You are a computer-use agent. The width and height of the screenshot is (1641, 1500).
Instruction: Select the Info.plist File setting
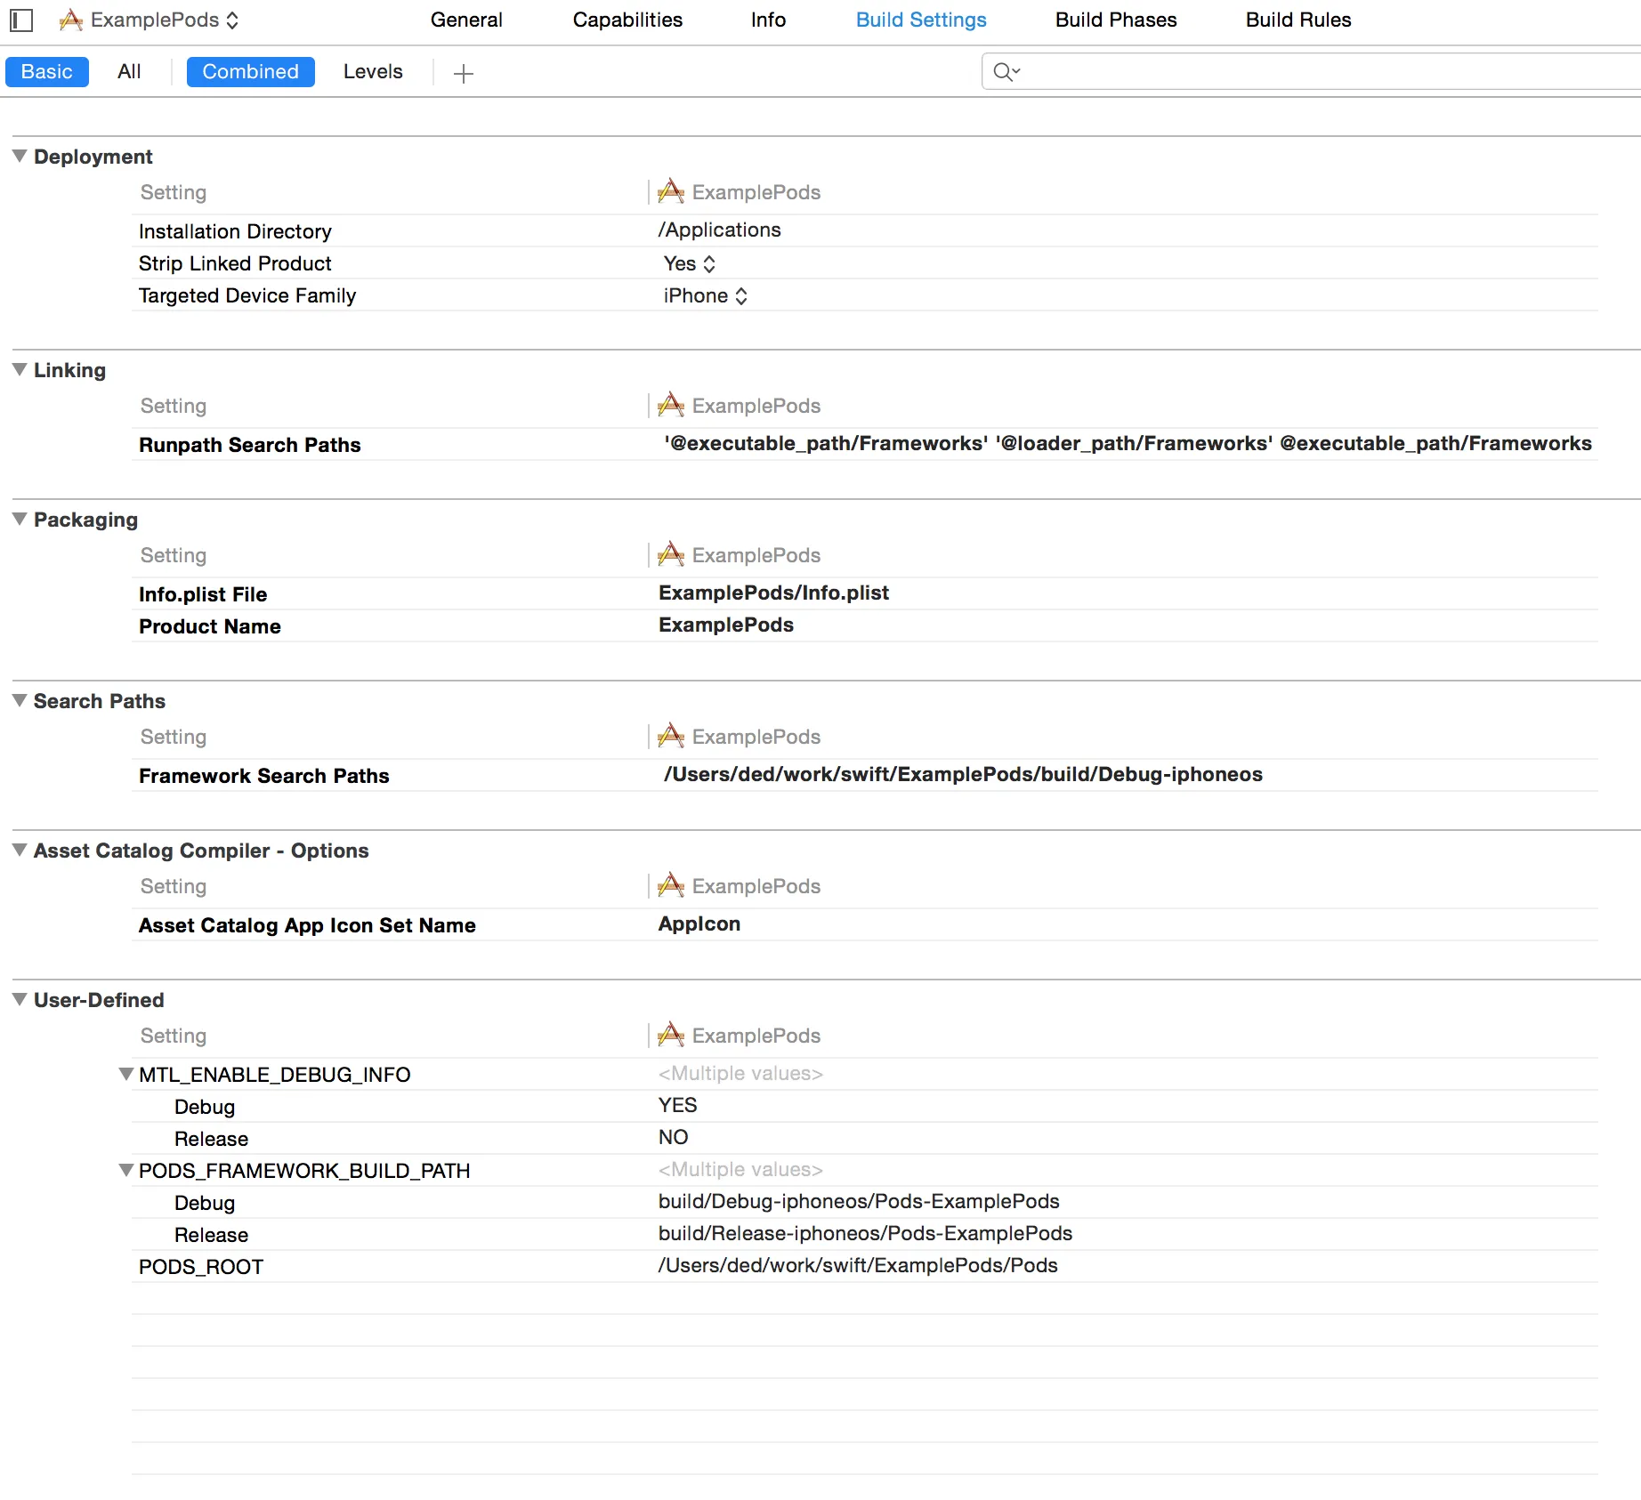203,595
